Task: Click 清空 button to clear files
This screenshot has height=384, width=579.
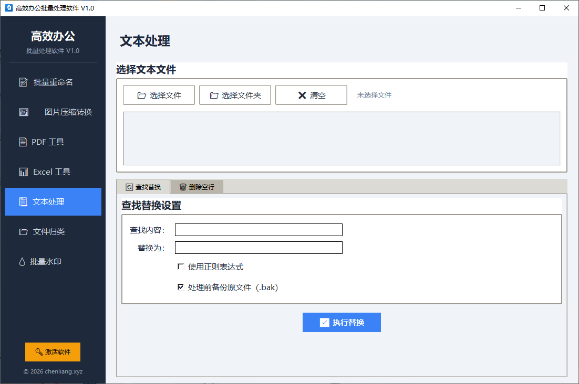Action: coord(311,95)
